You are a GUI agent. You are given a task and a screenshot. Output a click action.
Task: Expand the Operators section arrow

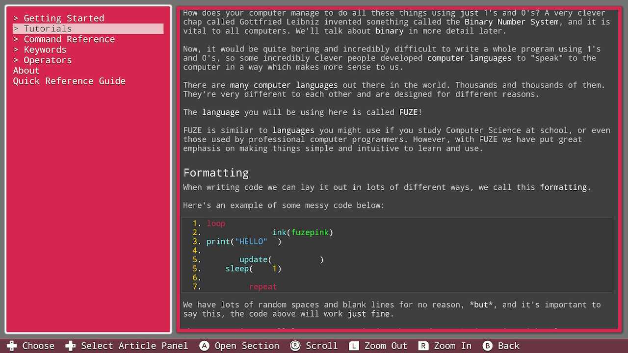16,60
